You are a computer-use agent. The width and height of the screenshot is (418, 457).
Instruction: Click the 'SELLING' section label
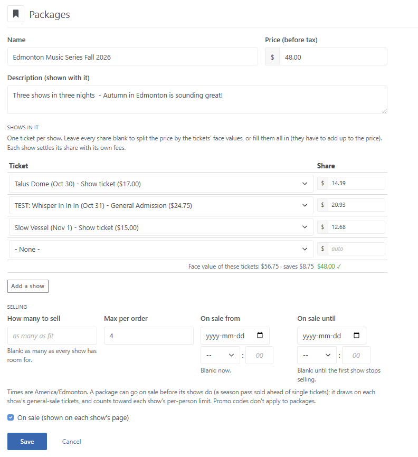pos(17,307)
